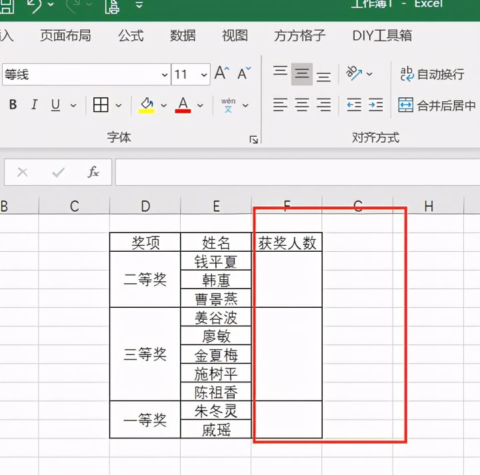Toggle Bold formatting
The height and width of the screenshot is (475, 480).
coord(13,105)
